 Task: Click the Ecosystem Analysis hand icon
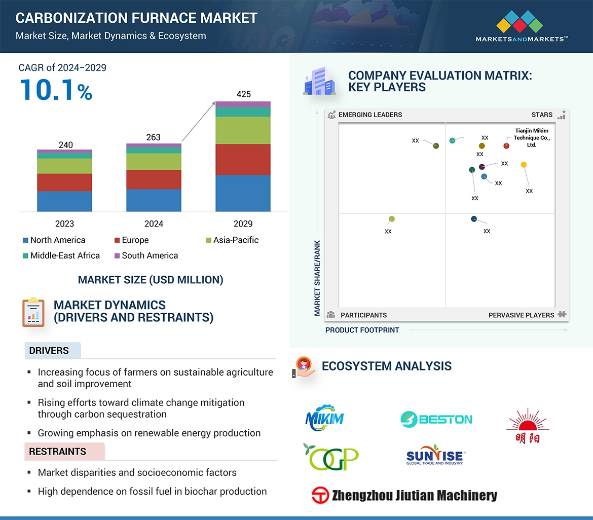pyautogui.click(x=304, y=367)
